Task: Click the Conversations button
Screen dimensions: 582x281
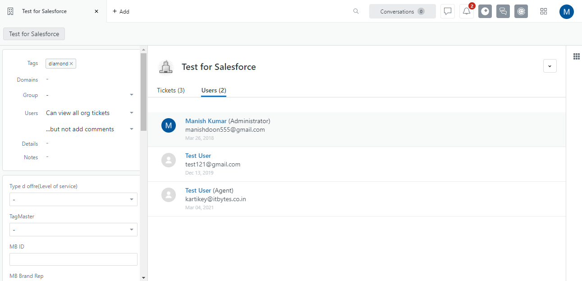Action: 402,11
